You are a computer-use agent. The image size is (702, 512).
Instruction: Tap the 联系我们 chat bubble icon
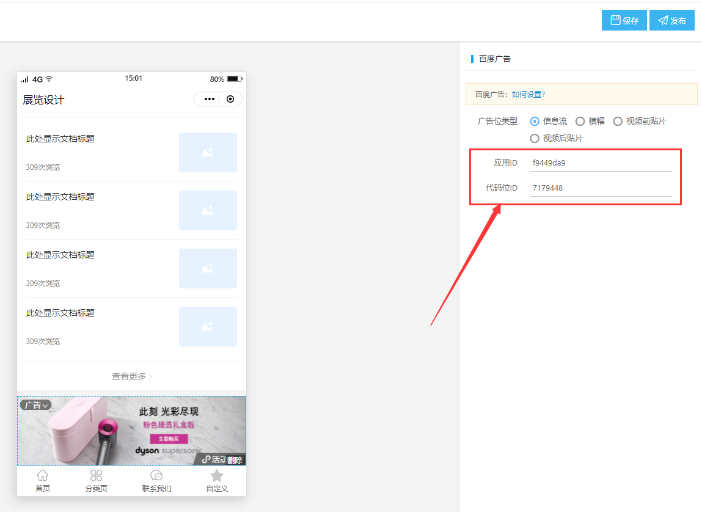[x=156, y=474]
